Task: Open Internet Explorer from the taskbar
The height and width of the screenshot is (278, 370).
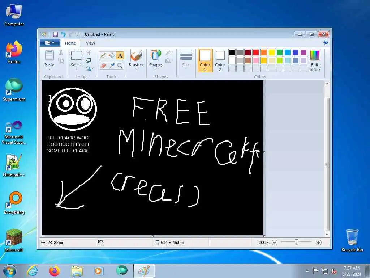Action: pos(32,271)
